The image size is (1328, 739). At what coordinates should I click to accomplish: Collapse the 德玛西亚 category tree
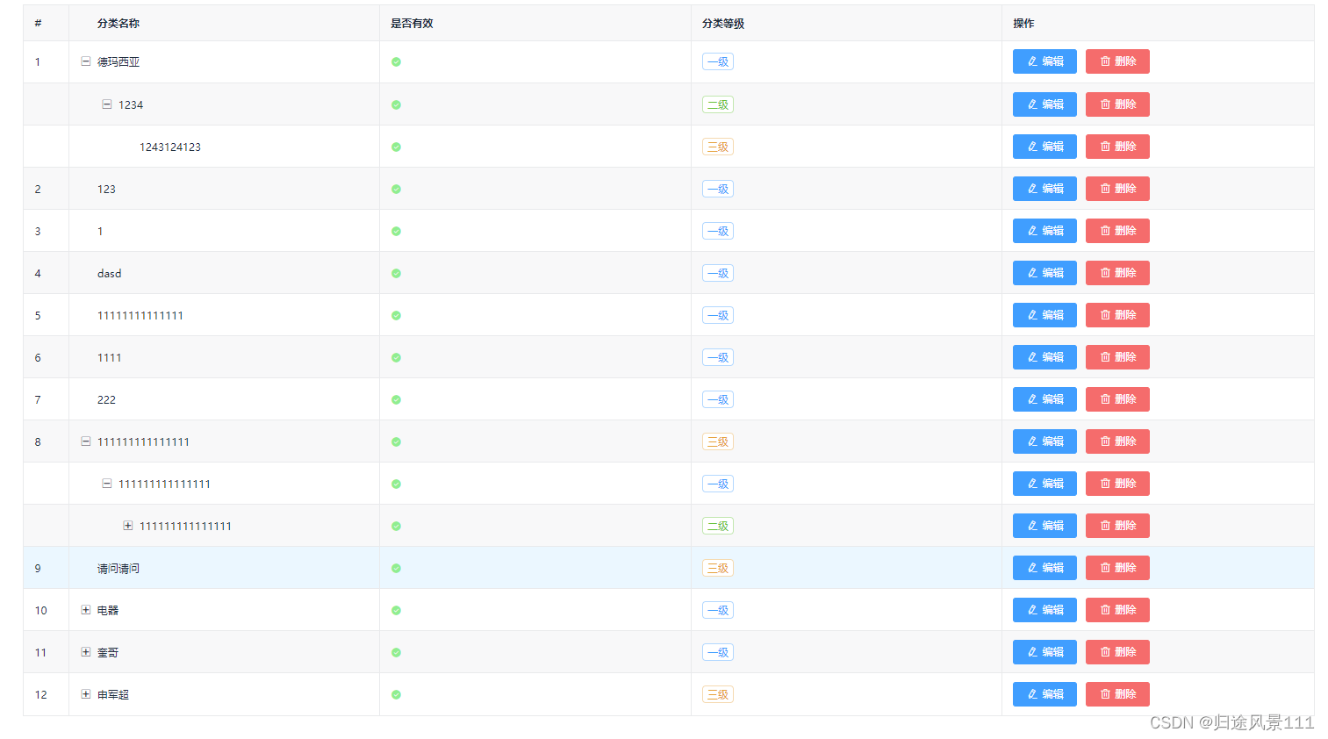point(85,61)
